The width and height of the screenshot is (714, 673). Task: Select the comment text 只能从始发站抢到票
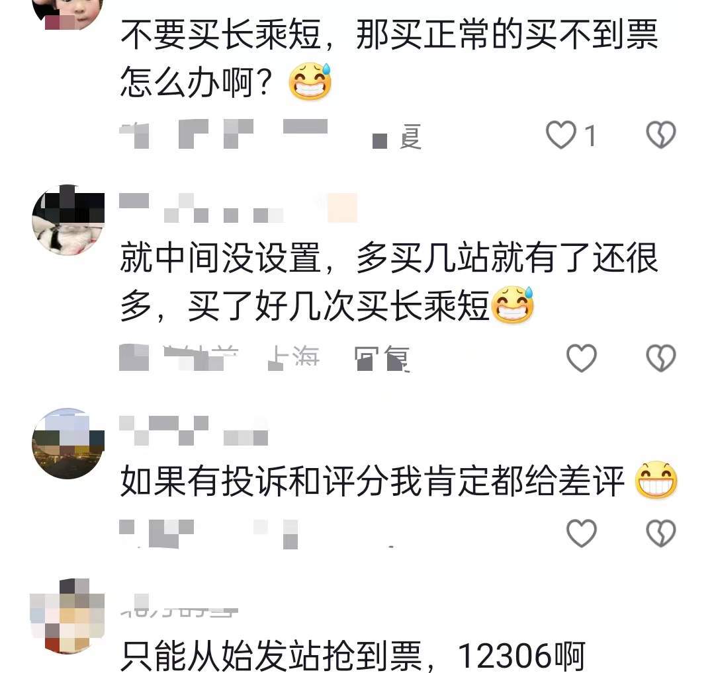point(271,656)
